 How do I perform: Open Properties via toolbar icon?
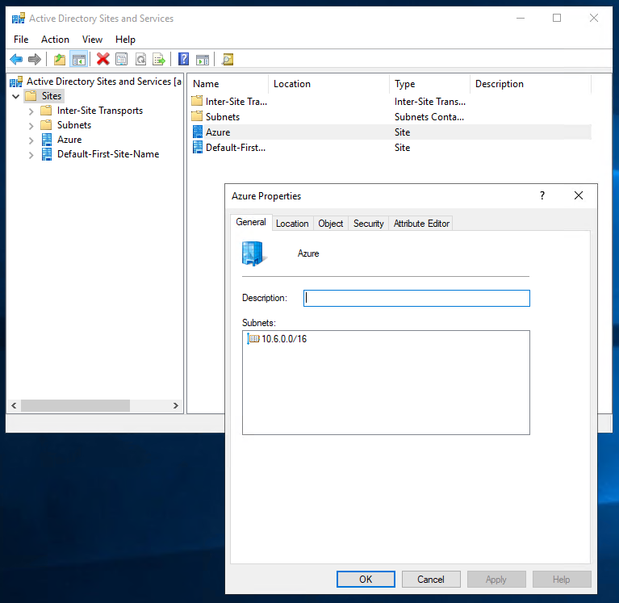(122, 60)
